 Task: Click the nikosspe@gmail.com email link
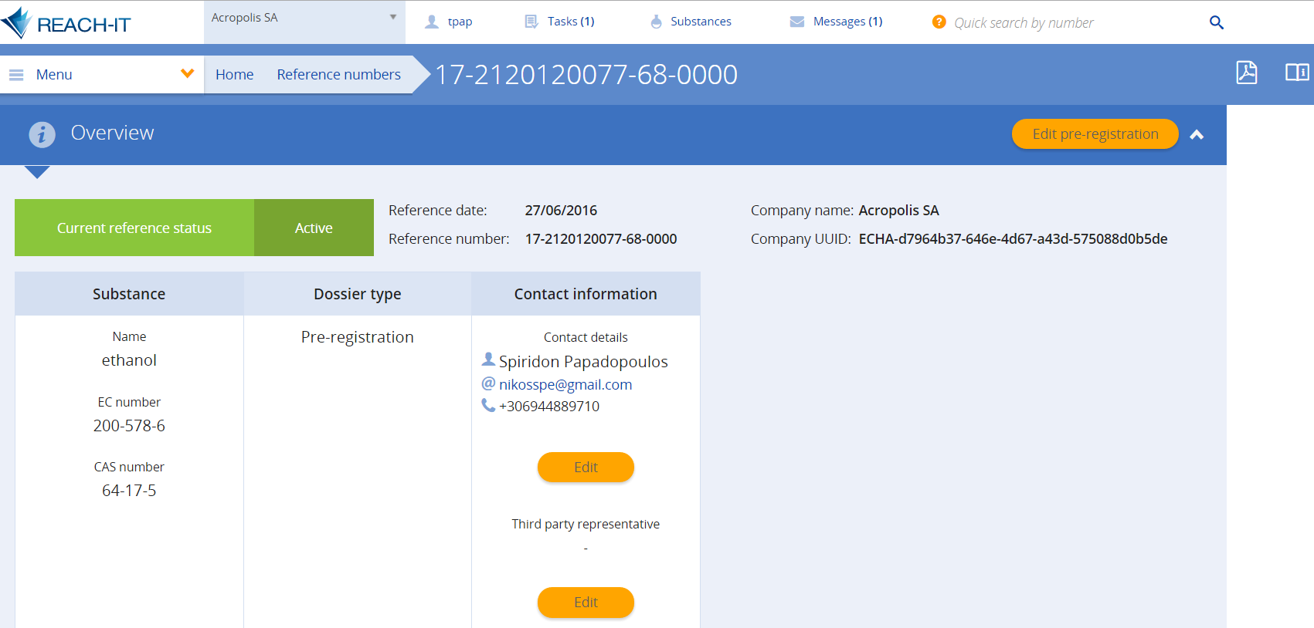point(565,384)
